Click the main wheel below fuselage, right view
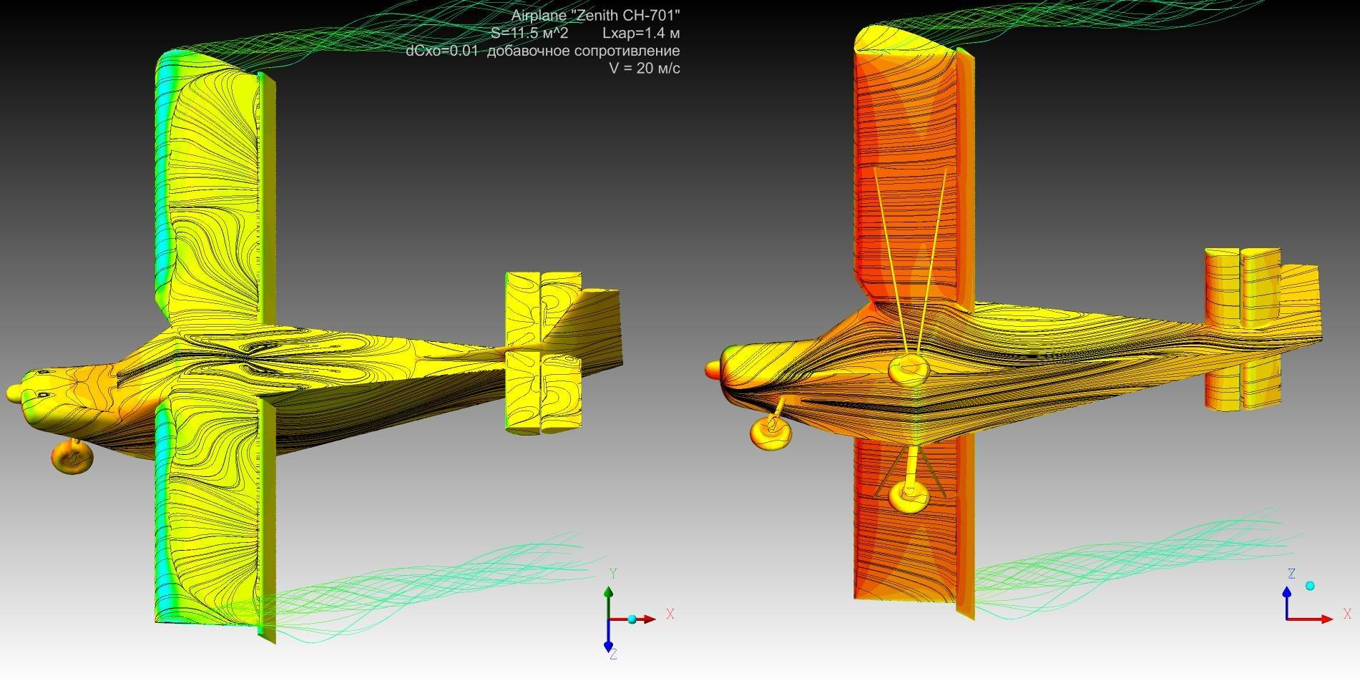 (909, 495)
